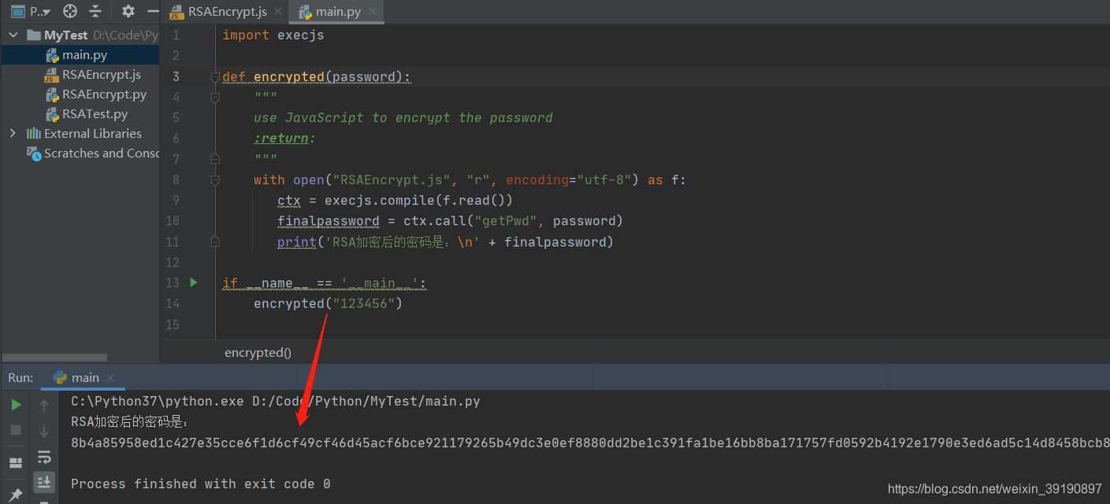
Task: Switch to the RSAEncrypt.js editor tab
Action: [227, 12]
